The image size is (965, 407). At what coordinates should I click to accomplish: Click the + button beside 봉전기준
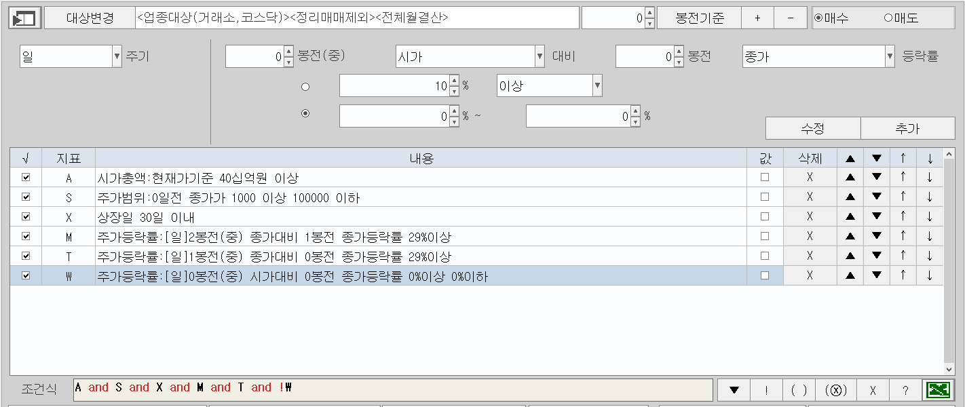(757, 18)
